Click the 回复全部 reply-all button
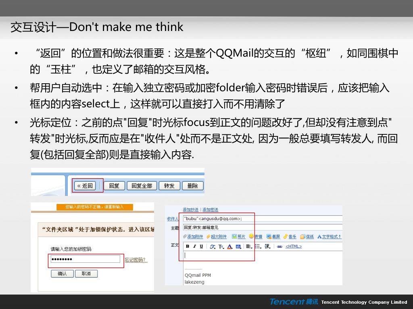The width and height of the screenshot is (413, 309). click(x=142, y=186)
